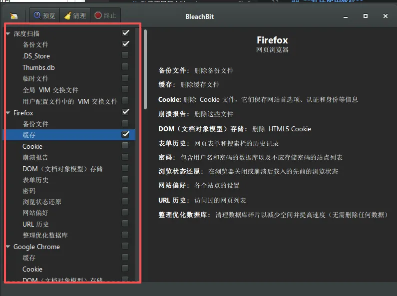The image size is (397, 296).
Task: Click the Firefox heading in details pane
Action: 272,40
